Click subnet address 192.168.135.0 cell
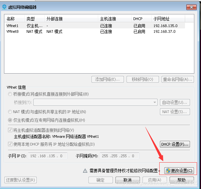Screen dimensions: 201x189 click(x=166, y=26)
